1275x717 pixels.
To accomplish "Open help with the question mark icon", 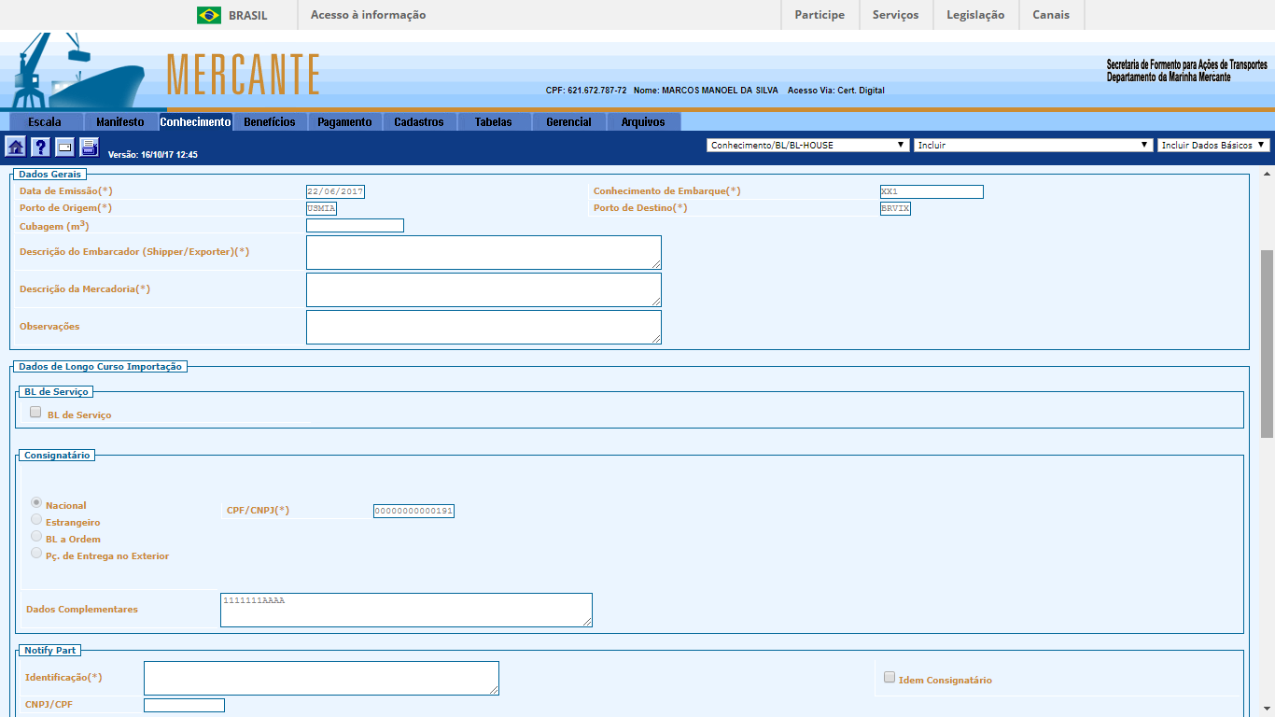I will click(x=40, y=147).
